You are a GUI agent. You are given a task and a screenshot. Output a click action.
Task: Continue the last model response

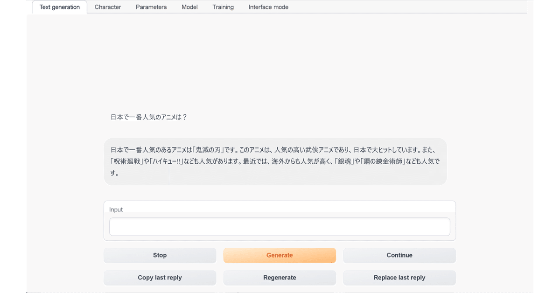(x=399, y=255)
